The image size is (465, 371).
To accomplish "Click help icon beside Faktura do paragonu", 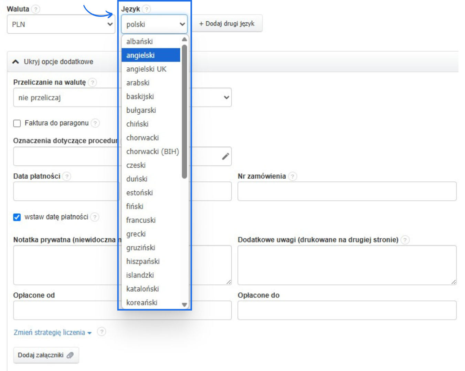I will click(x=95, y=123).
